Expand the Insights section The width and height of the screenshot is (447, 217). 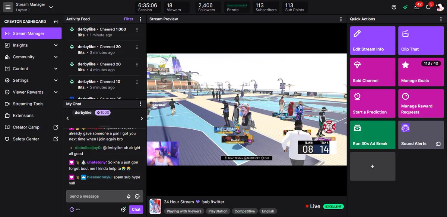[x=56, y=45]
